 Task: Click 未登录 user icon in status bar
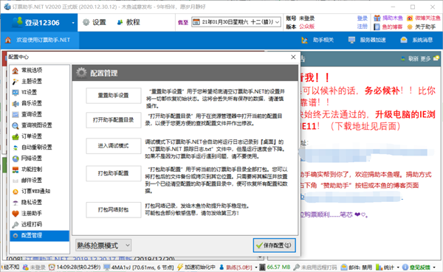(34, 267)
